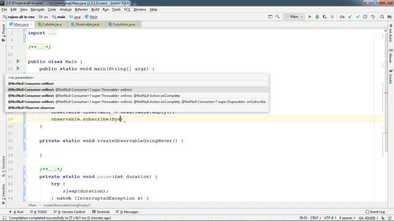Expand the folded import statement line 1
The image size is (394, 221).
click(26, 33)
